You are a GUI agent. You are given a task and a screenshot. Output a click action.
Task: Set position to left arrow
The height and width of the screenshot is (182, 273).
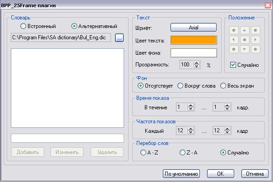pos(234,40)
